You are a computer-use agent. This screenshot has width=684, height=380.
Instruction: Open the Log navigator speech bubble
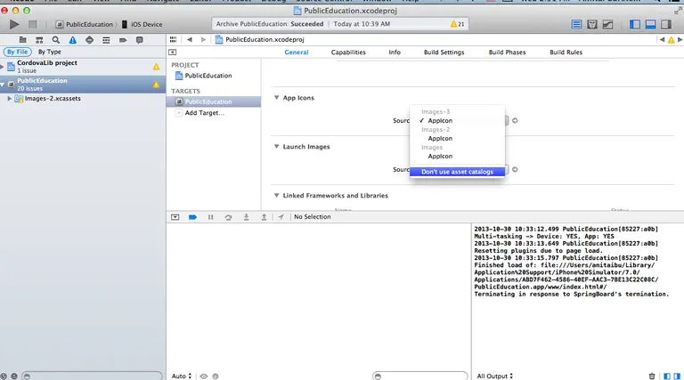[x=140, y=40]
